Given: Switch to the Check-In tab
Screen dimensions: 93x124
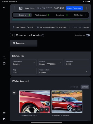Looking at the screenshot, I should coord(22,15).
